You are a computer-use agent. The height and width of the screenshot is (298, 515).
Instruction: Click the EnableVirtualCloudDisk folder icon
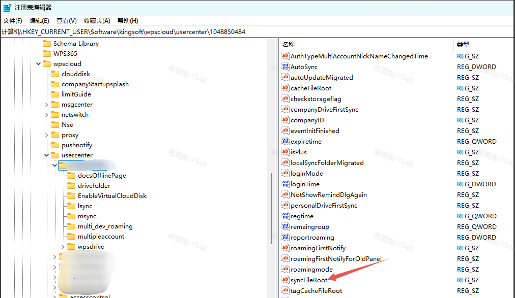(71, 196)
